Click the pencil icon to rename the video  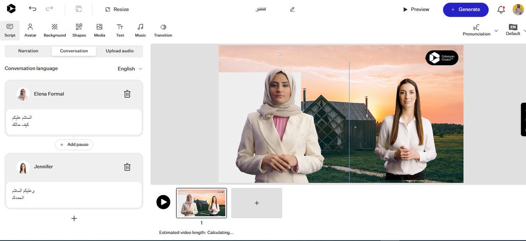pyautogui.click(x=292, y=9)
